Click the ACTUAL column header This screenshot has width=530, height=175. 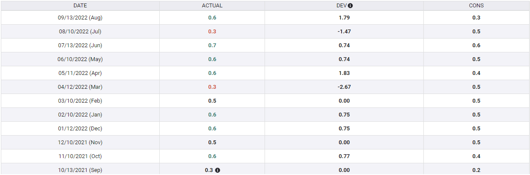pyautogui.click(x=212, y=6)
